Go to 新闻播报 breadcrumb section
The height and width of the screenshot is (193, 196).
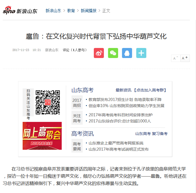[x=89, y=11]
